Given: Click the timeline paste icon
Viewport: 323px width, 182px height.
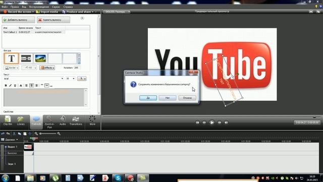Looking at the screenshot, I should [25, 133].
